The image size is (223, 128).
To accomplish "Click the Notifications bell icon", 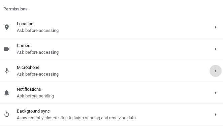I will (x=7, y=93).
